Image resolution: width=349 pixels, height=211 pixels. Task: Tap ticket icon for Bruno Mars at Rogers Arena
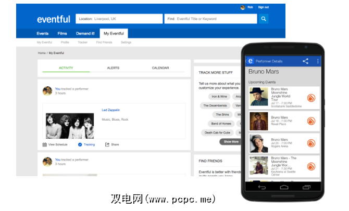click(x=311, y=143)
